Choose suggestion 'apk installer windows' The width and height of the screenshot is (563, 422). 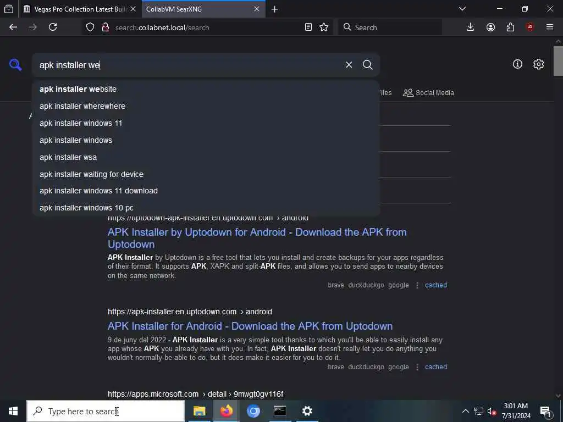pyautogui.click(x=206, y=140)
